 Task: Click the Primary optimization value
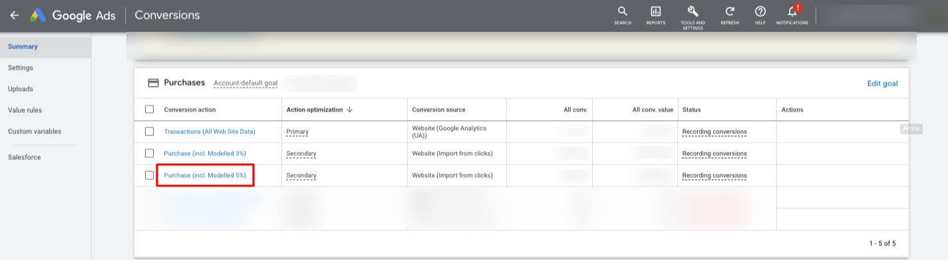297,131
